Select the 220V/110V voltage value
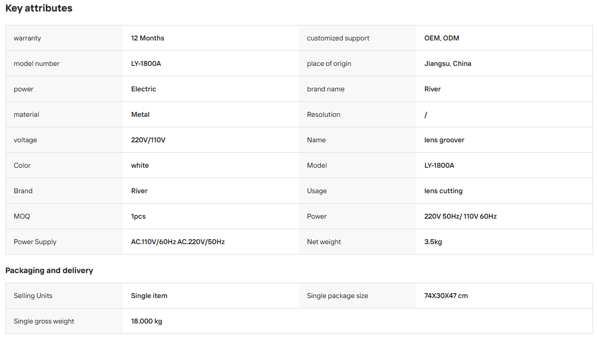The width and height of the screenshot is (597, 338). [148, 140]
